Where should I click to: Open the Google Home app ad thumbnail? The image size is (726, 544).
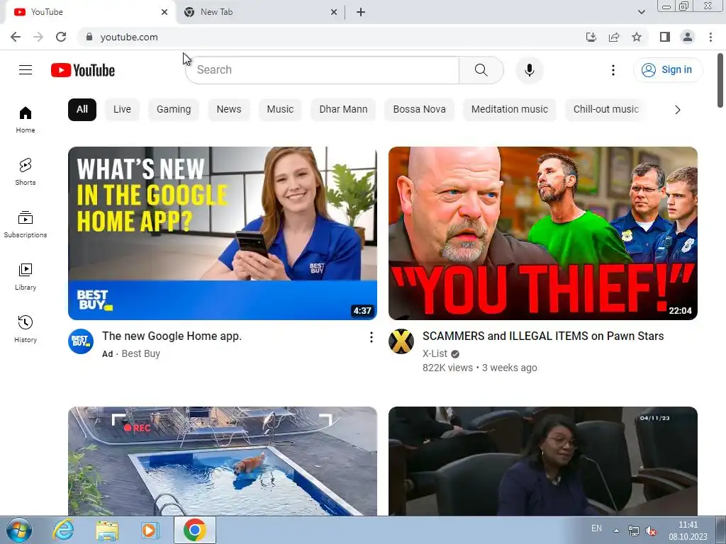click(222, 233)
